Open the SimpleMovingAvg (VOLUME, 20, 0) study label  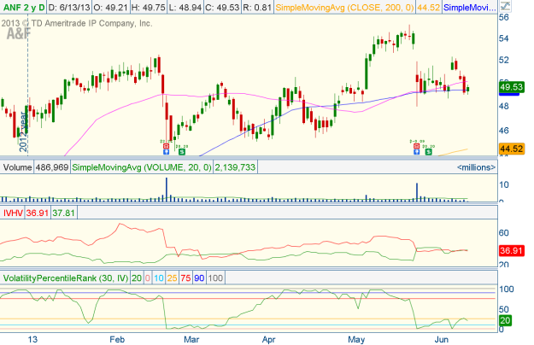[142, 168]
